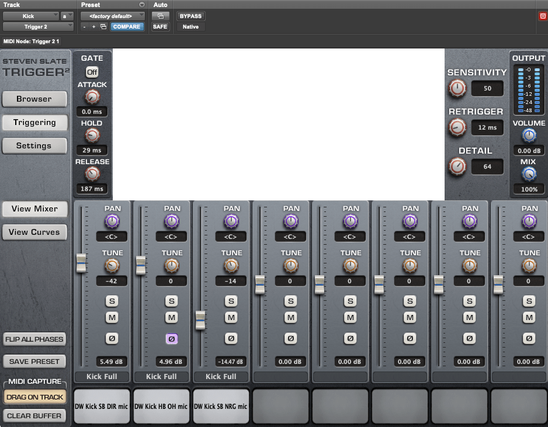
Task: Click the gate Attack knob
Action: coord(92,97)
